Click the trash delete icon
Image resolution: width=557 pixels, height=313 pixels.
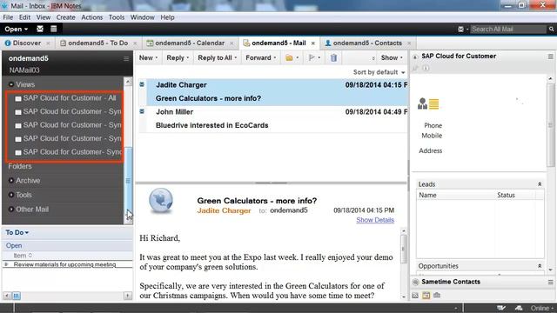(x=333, y=57)
